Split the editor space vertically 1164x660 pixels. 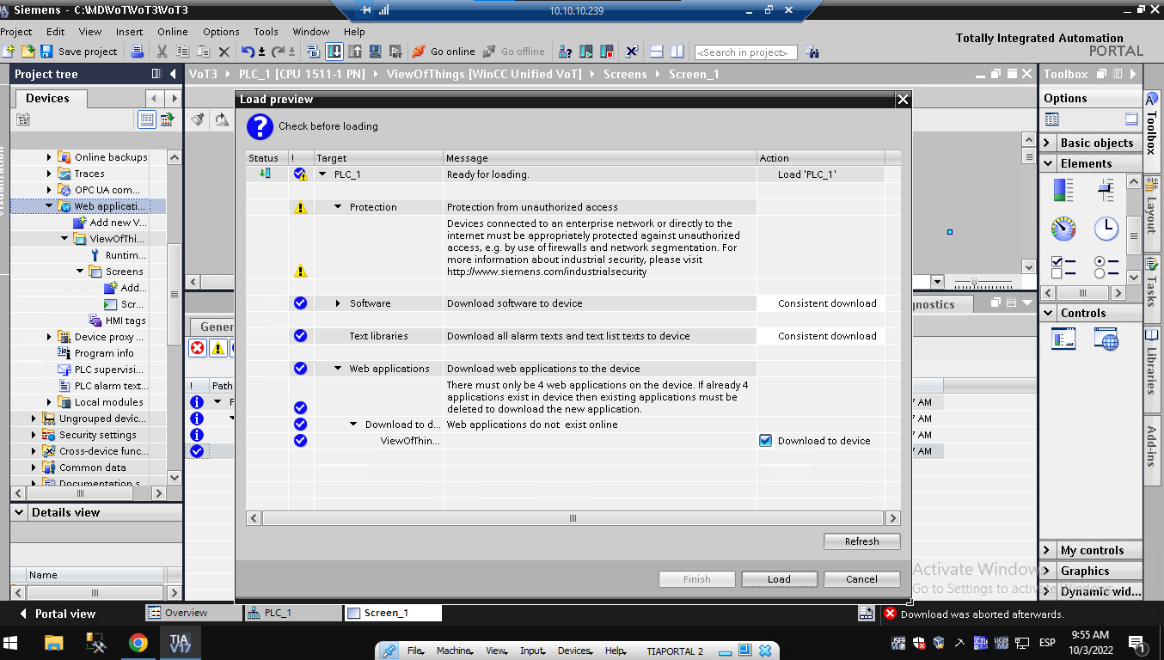(x=677, y=52)
